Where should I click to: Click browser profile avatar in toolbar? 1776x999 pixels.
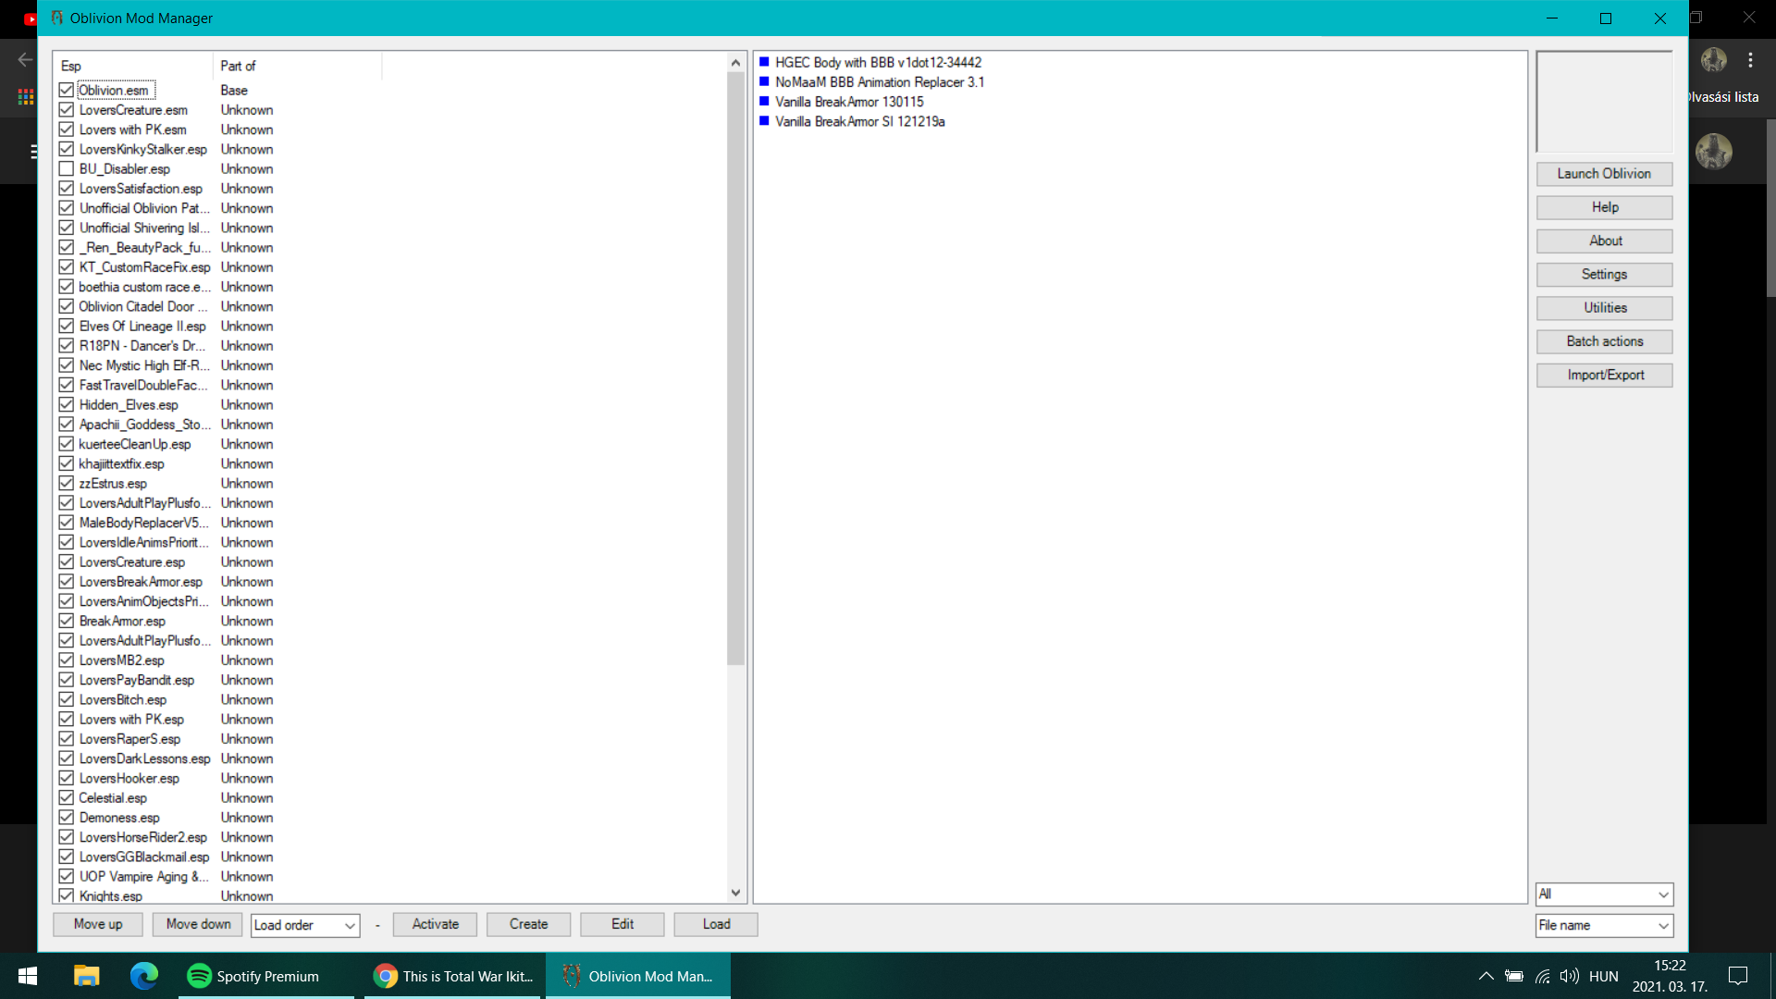point(1714,60)
